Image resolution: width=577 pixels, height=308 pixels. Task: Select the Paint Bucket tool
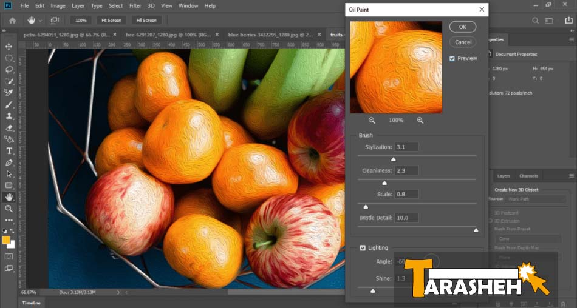tap(9, 139)
